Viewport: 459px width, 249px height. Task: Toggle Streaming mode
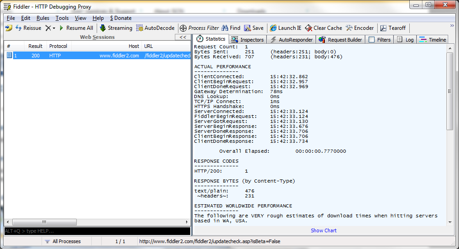tap(116, 28)
